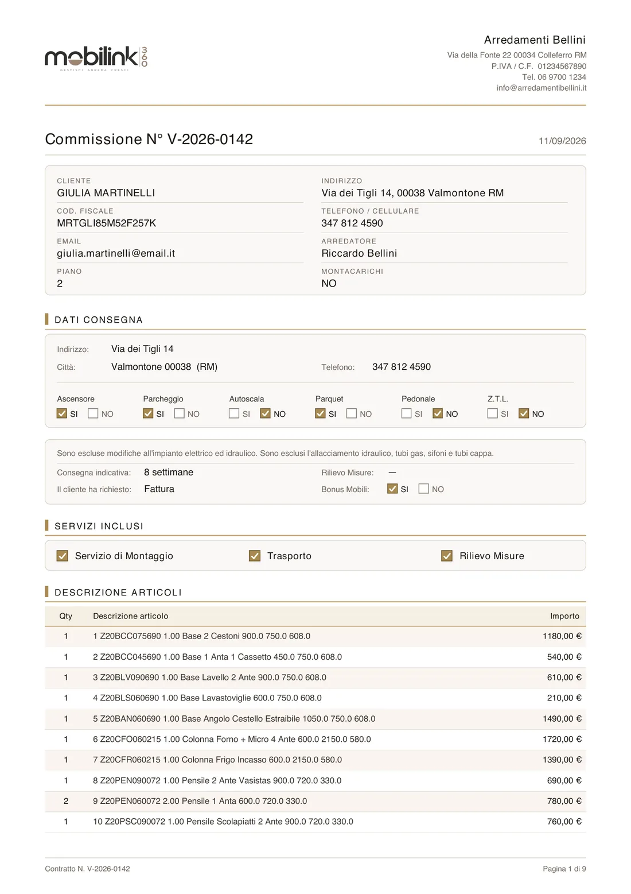
Task: Toggle the Parcheggio SI checkbox
Action: point(148,413)
